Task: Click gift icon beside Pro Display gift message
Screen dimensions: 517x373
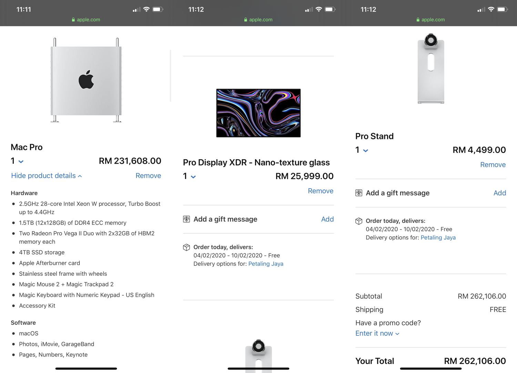Action: pos(186,219)
